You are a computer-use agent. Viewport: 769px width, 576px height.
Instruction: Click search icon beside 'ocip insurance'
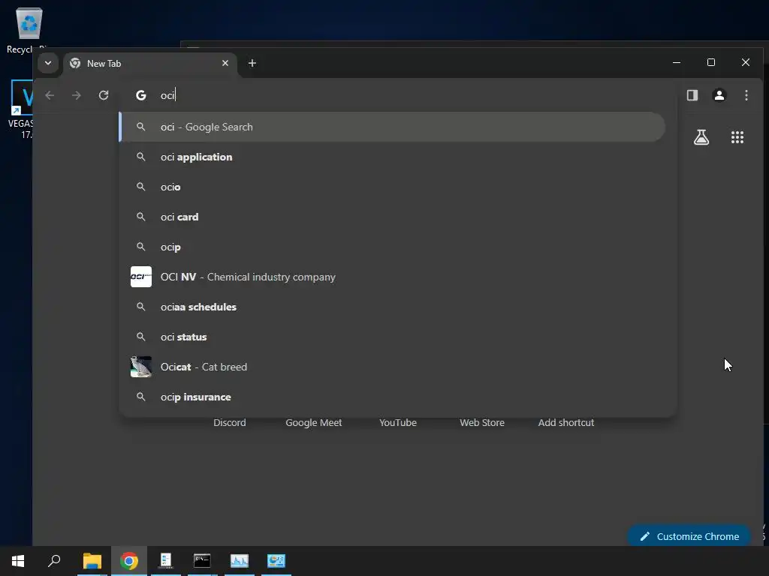pyautogui.click(x=140, y=397)
